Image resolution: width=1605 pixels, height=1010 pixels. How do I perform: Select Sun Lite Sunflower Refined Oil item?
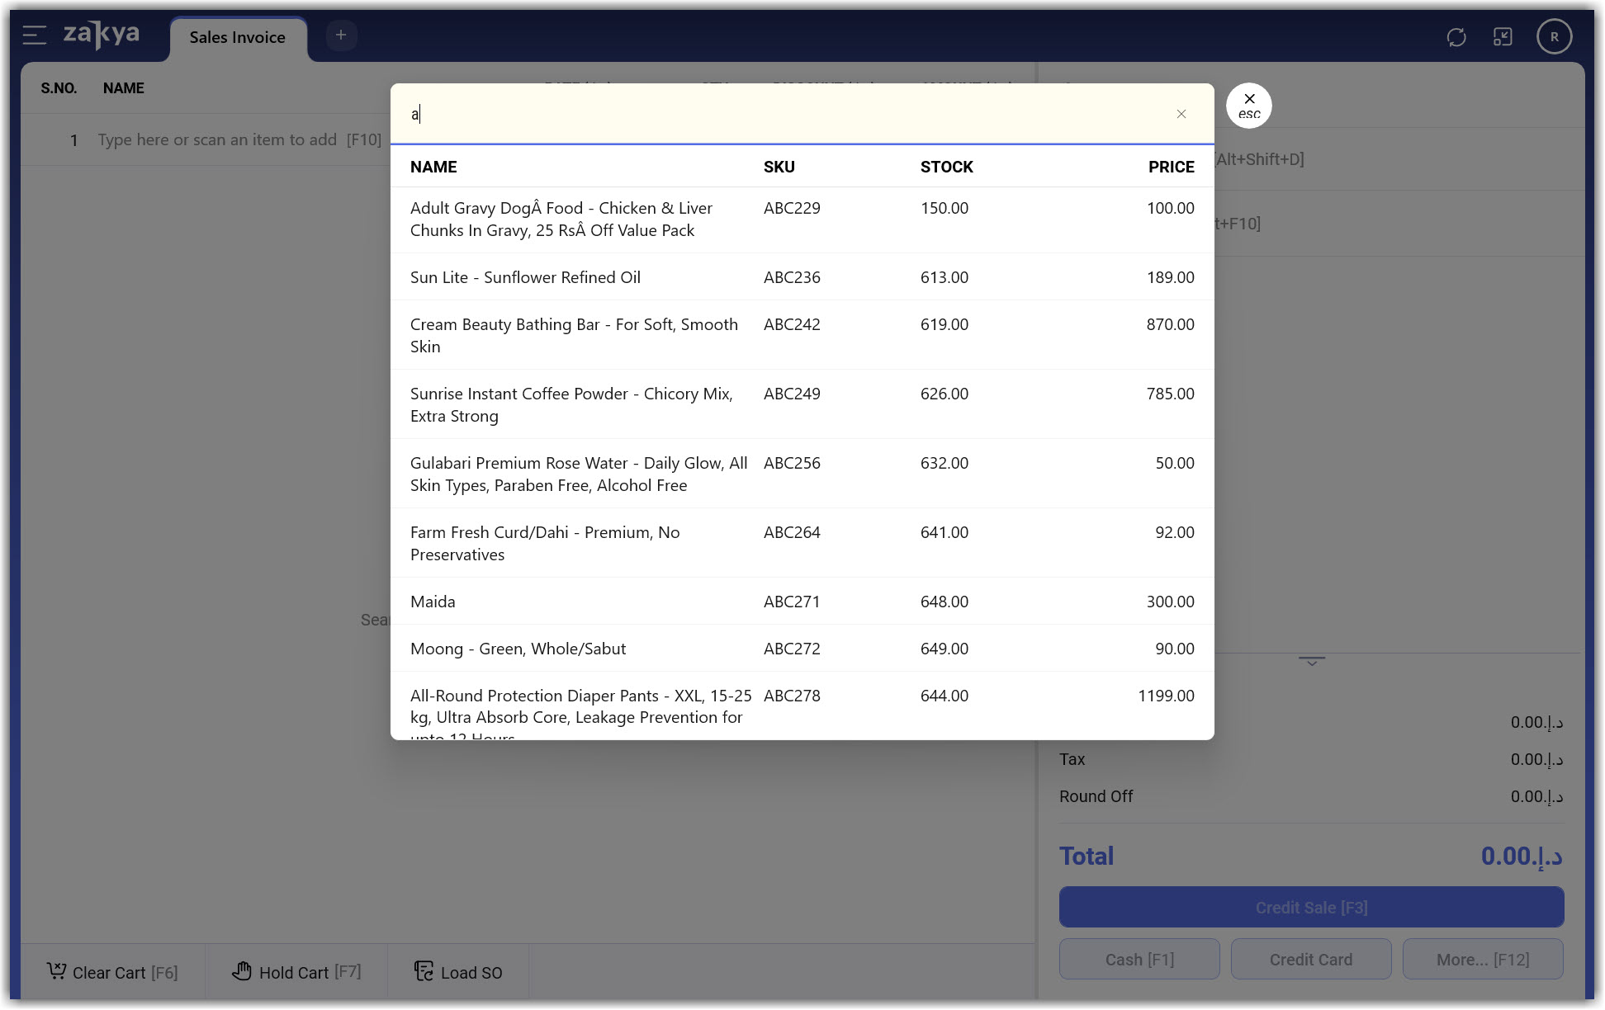(525, 277)
